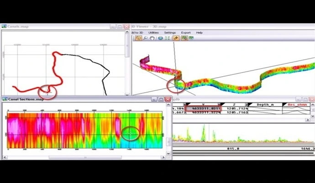The image size is (315, 183).
Task: Toggle the highlighted orange toolbar tool
Action: tap(176, 38)
